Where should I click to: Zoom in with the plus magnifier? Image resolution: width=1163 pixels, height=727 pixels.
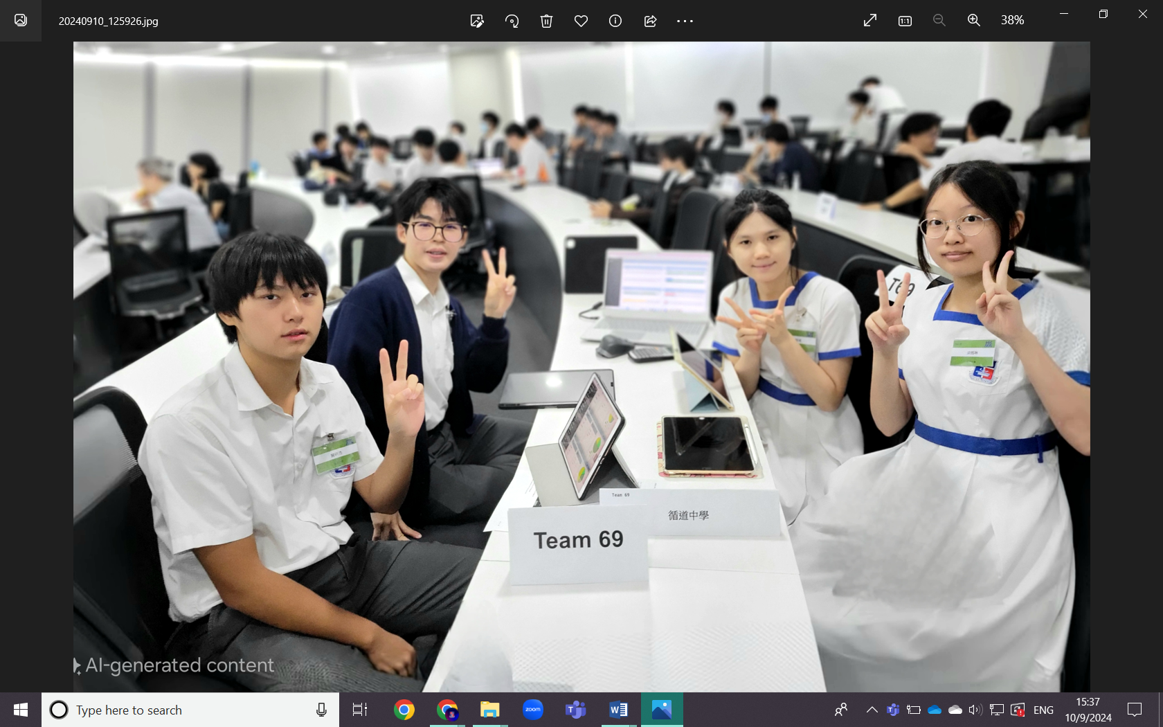click(974, 20)
